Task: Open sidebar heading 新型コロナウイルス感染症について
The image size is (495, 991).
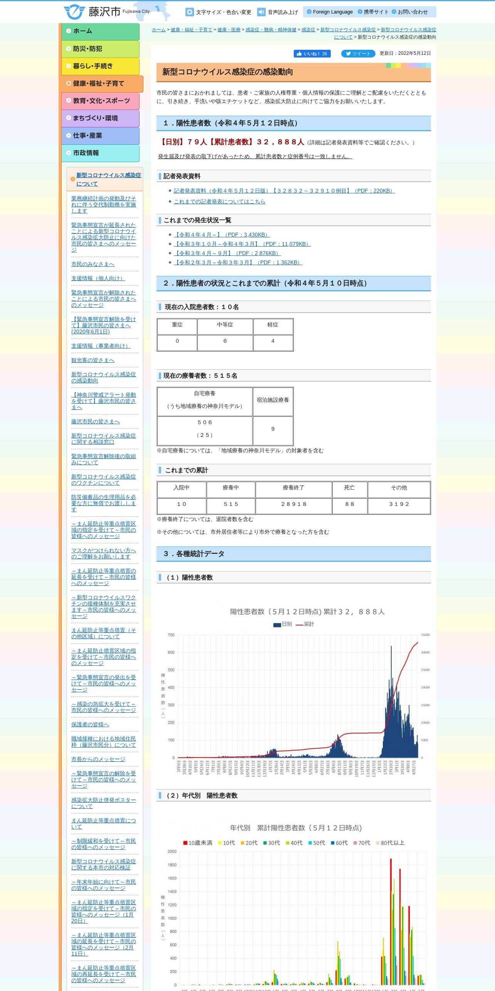Action: pos(108,179)
